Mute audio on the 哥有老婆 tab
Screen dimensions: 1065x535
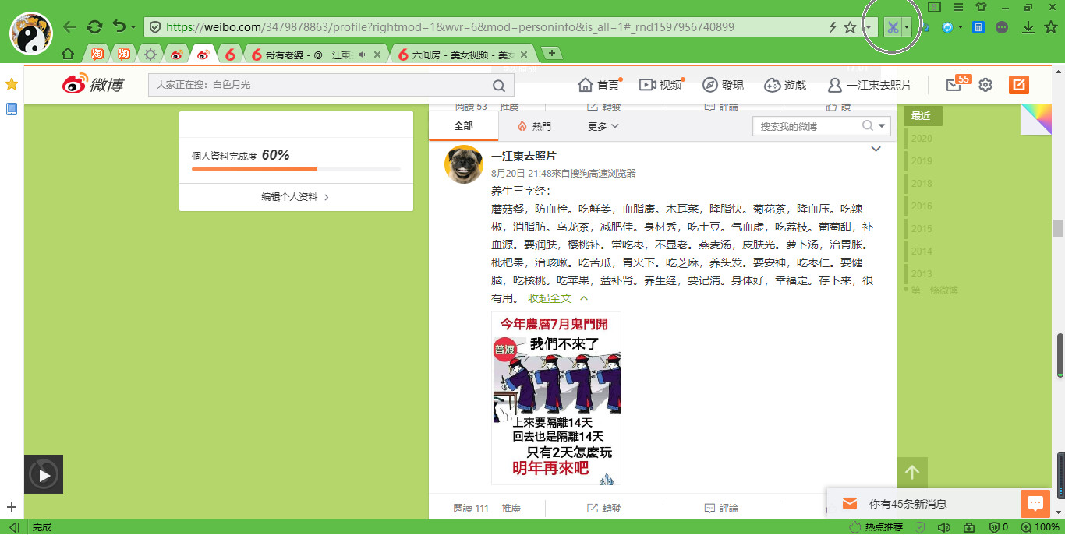click(363, 55)
